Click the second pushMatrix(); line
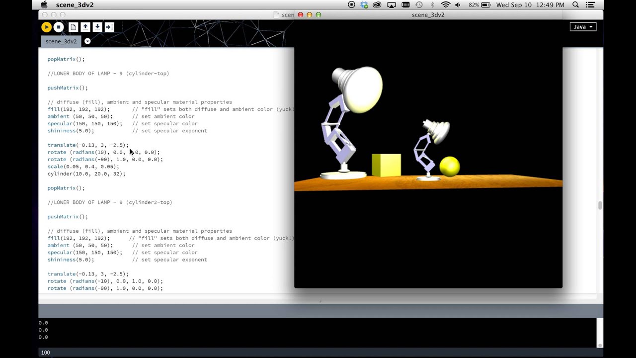The width and height of the screenshot is (636, 358). pyautogui.click(x=68, y=217)
